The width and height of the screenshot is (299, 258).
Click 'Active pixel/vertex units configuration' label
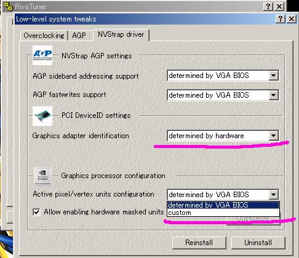coord(94,194)
